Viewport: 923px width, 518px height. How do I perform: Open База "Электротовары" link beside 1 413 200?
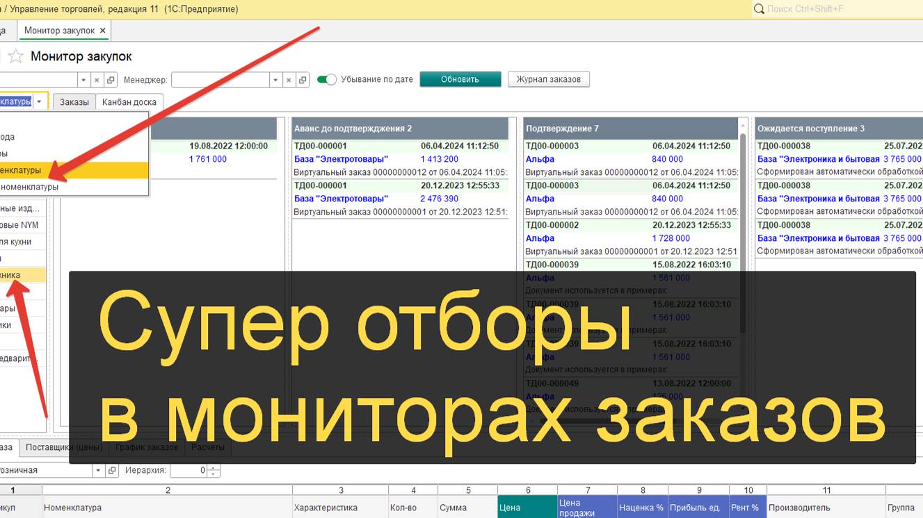(341, 159)
